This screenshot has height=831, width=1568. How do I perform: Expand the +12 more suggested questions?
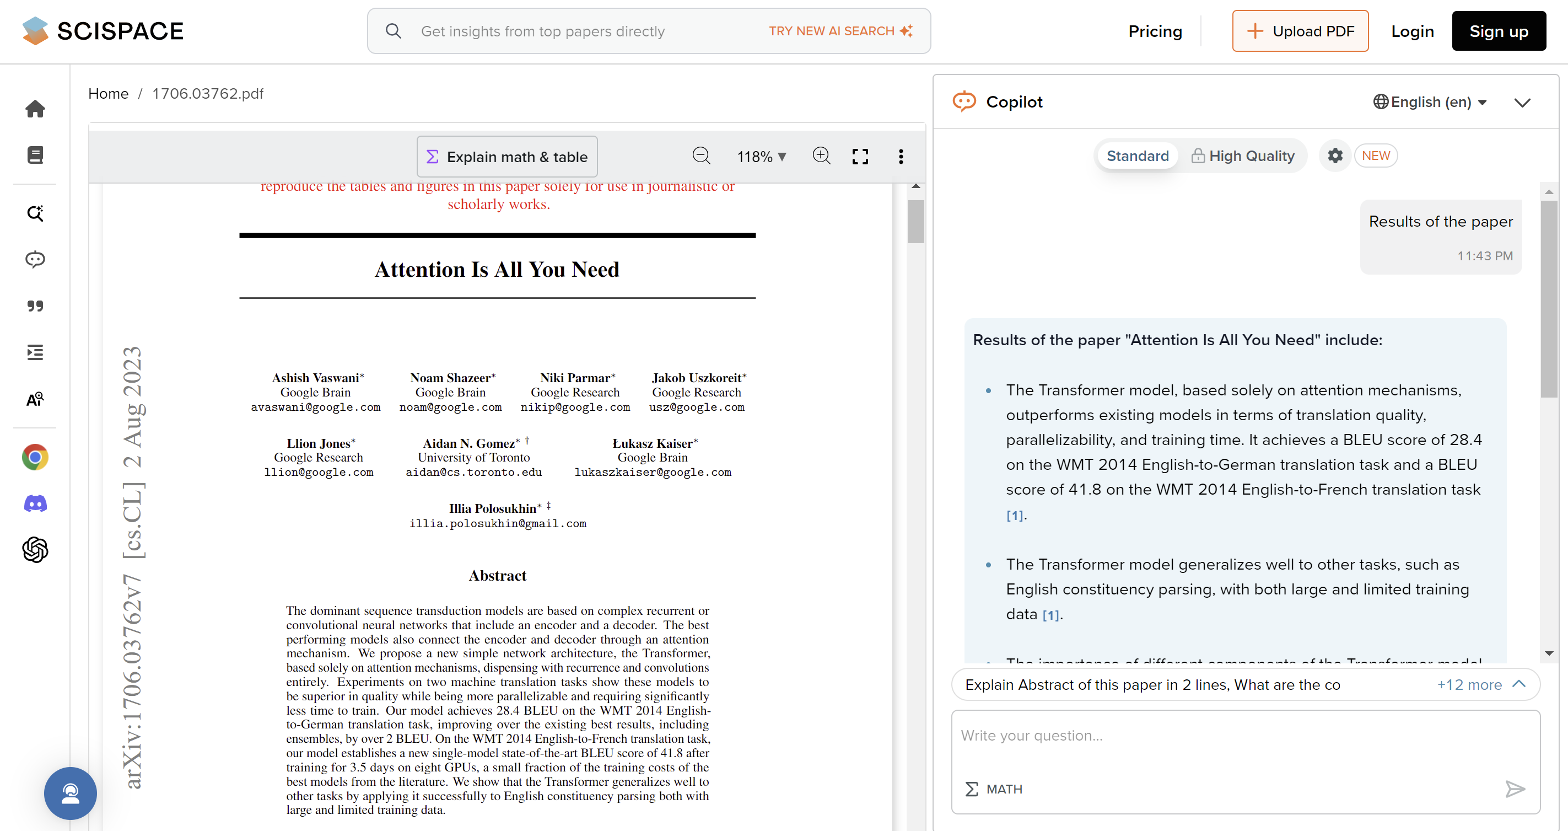1480,684
